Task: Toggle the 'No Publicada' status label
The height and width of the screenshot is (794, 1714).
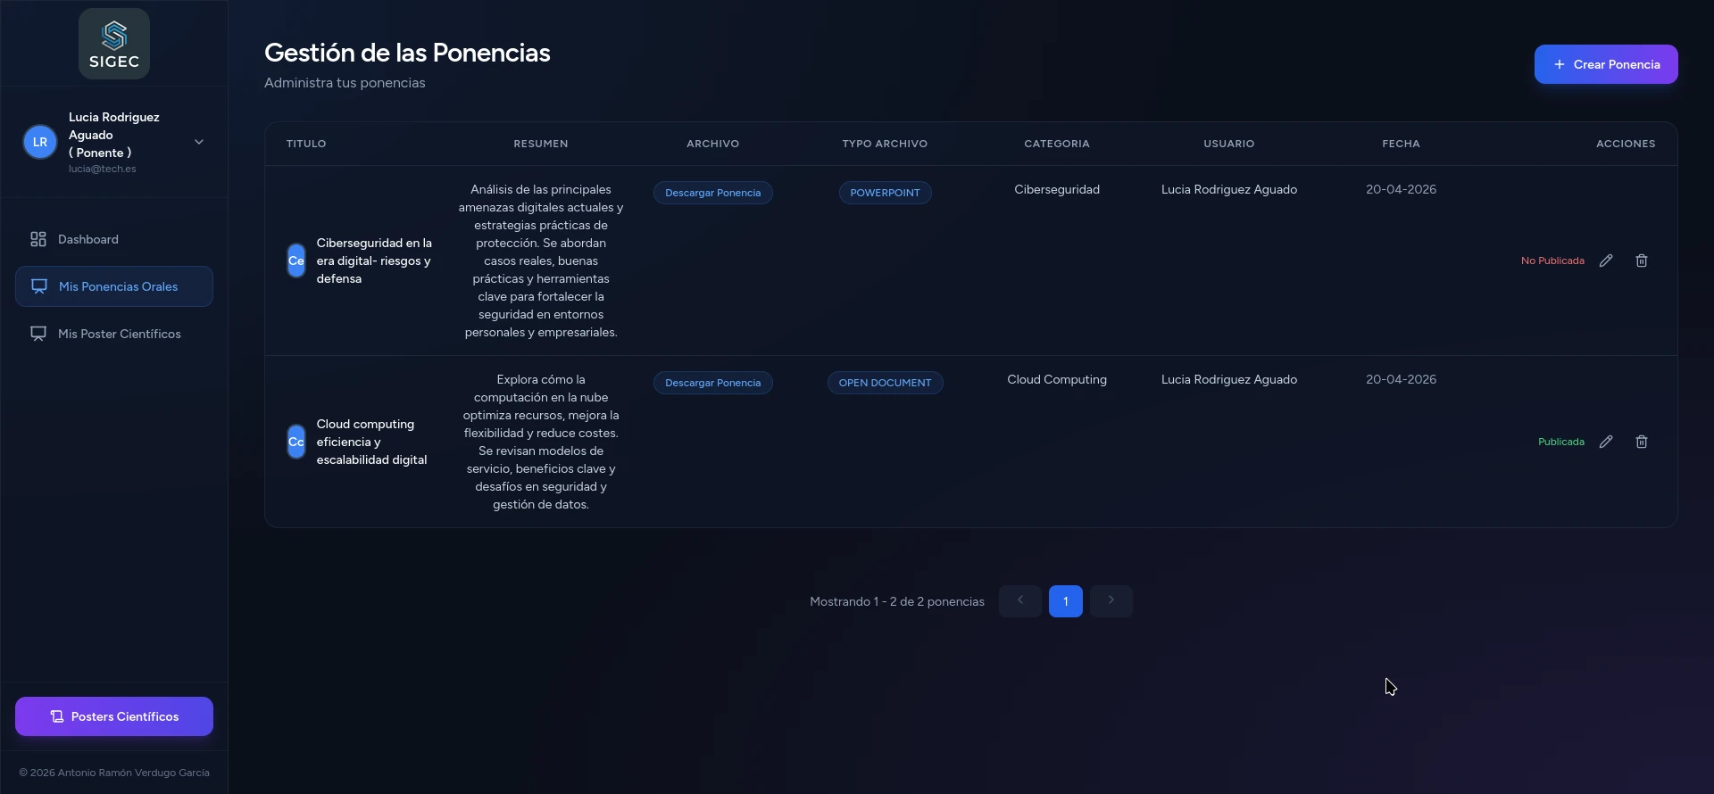Action: pos(1552,261)
